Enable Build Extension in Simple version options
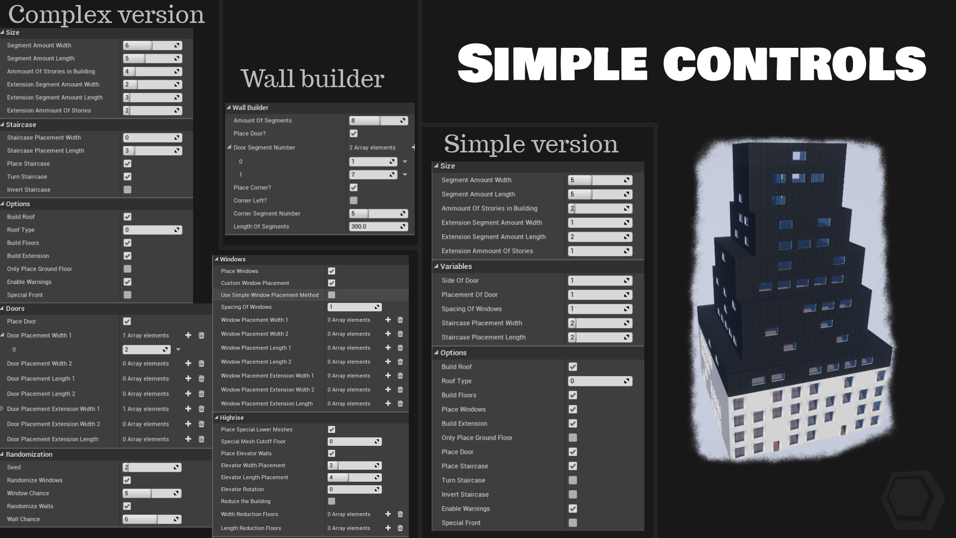Image resolution: width=956 pixels, height=538 pixels. click(572, 423)
